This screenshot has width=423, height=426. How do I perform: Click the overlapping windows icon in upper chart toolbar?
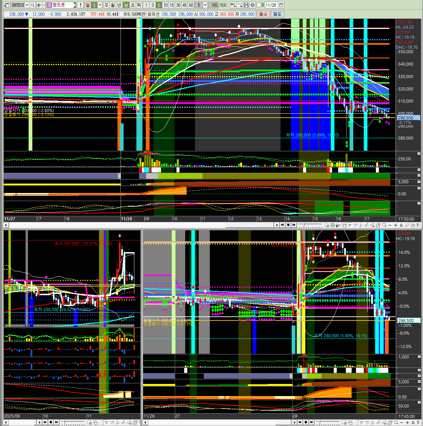pos(344,225)
